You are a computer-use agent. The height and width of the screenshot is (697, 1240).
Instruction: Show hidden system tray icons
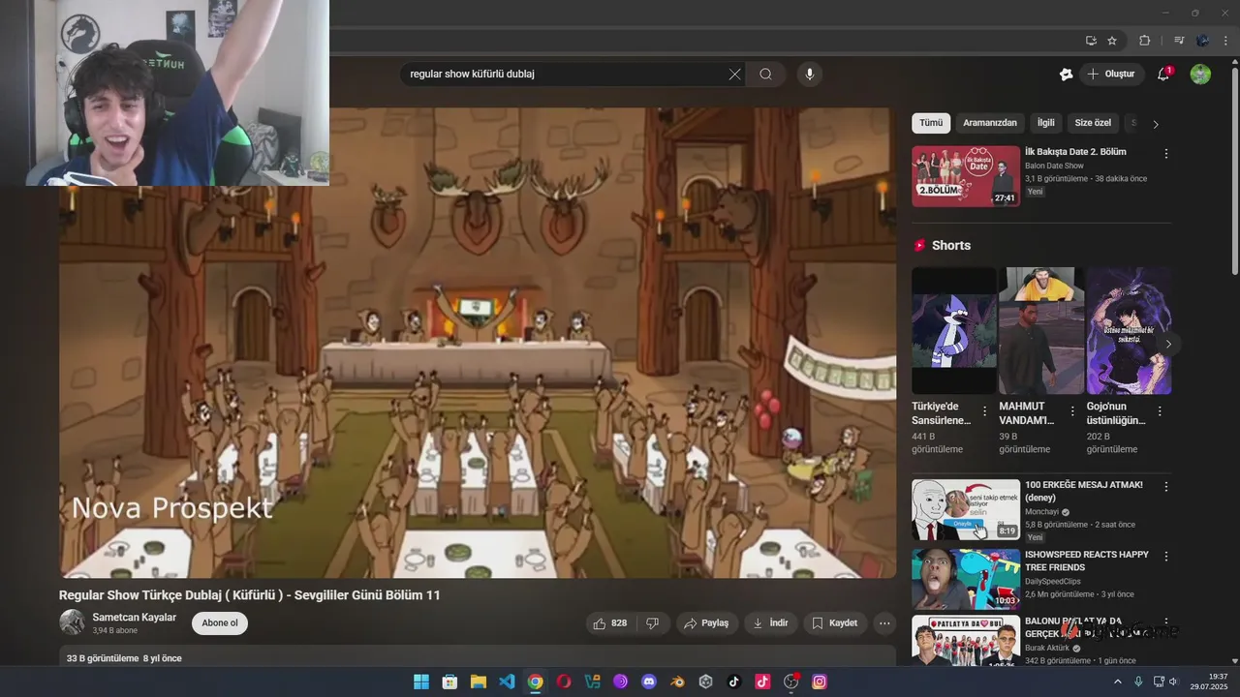pyautogui.click(x=1118, y=682)
